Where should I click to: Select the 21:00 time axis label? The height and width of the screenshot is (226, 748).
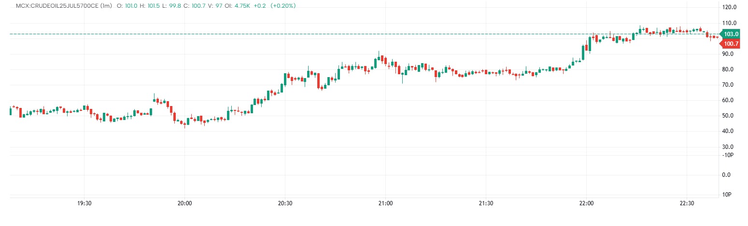pos(385,203)
